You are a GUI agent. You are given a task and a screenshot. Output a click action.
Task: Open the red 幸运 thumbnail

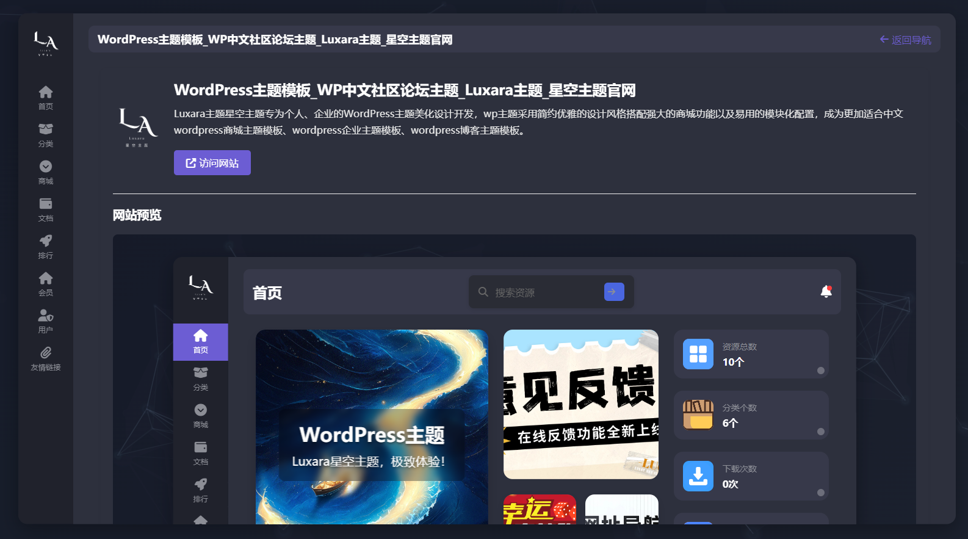coord(540,509)
